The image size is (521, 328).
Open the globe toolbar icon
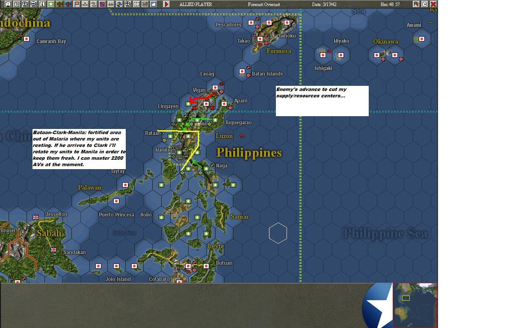[119, 4]
